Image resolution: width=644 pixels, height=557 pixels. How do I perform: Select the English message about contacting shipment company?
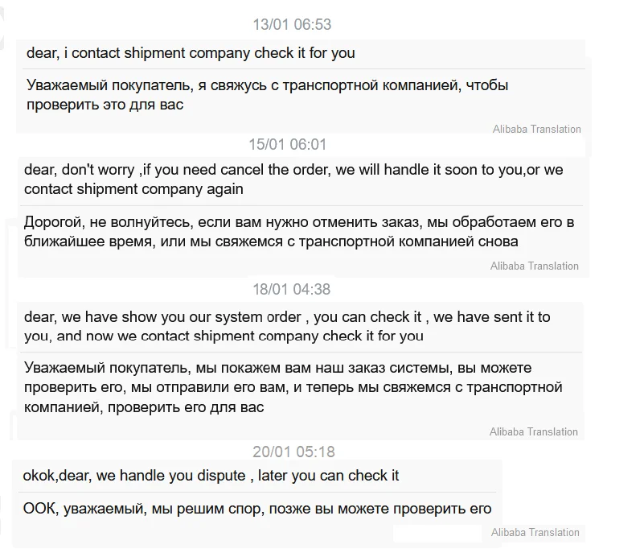[191, 54]
